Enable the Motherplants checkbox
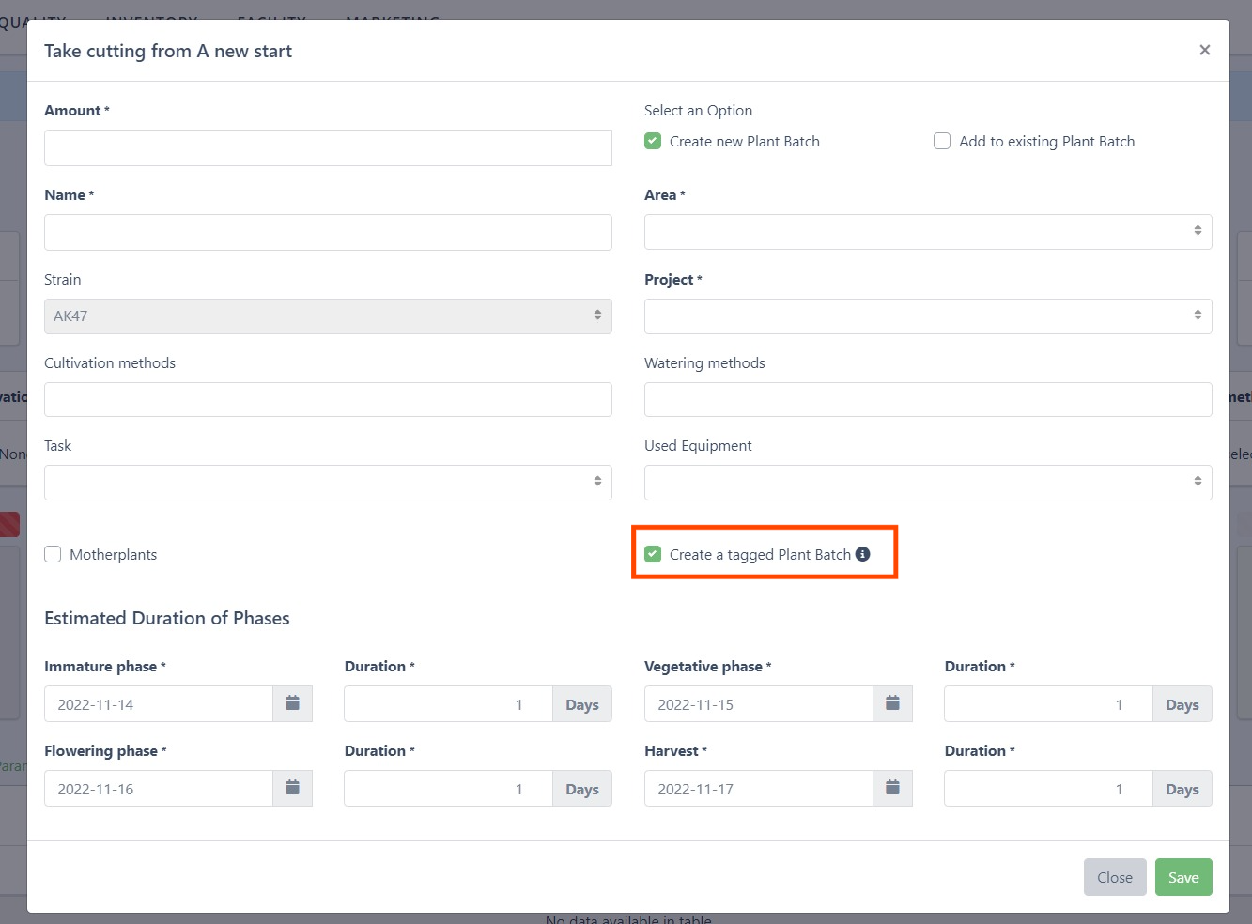The width and height of the screenshot is (1252, 924). (53, 554)
